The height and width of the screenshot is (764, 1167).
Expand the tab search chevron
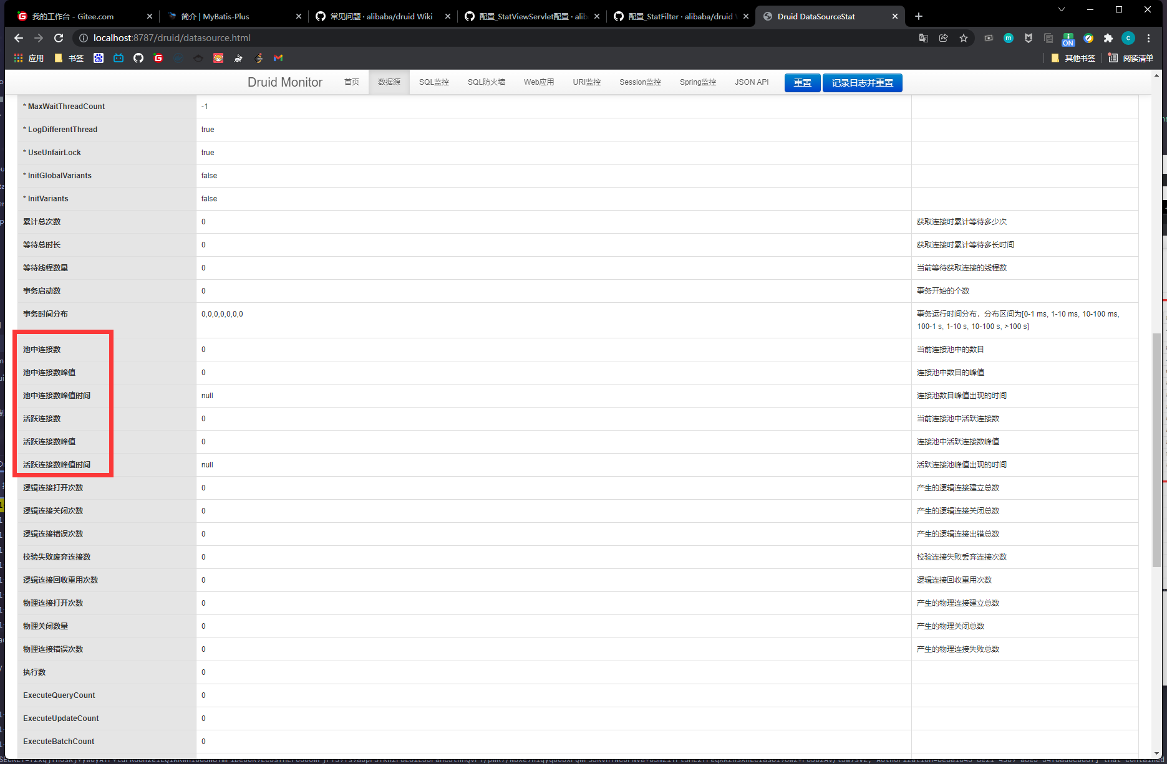click(1062, 9)
